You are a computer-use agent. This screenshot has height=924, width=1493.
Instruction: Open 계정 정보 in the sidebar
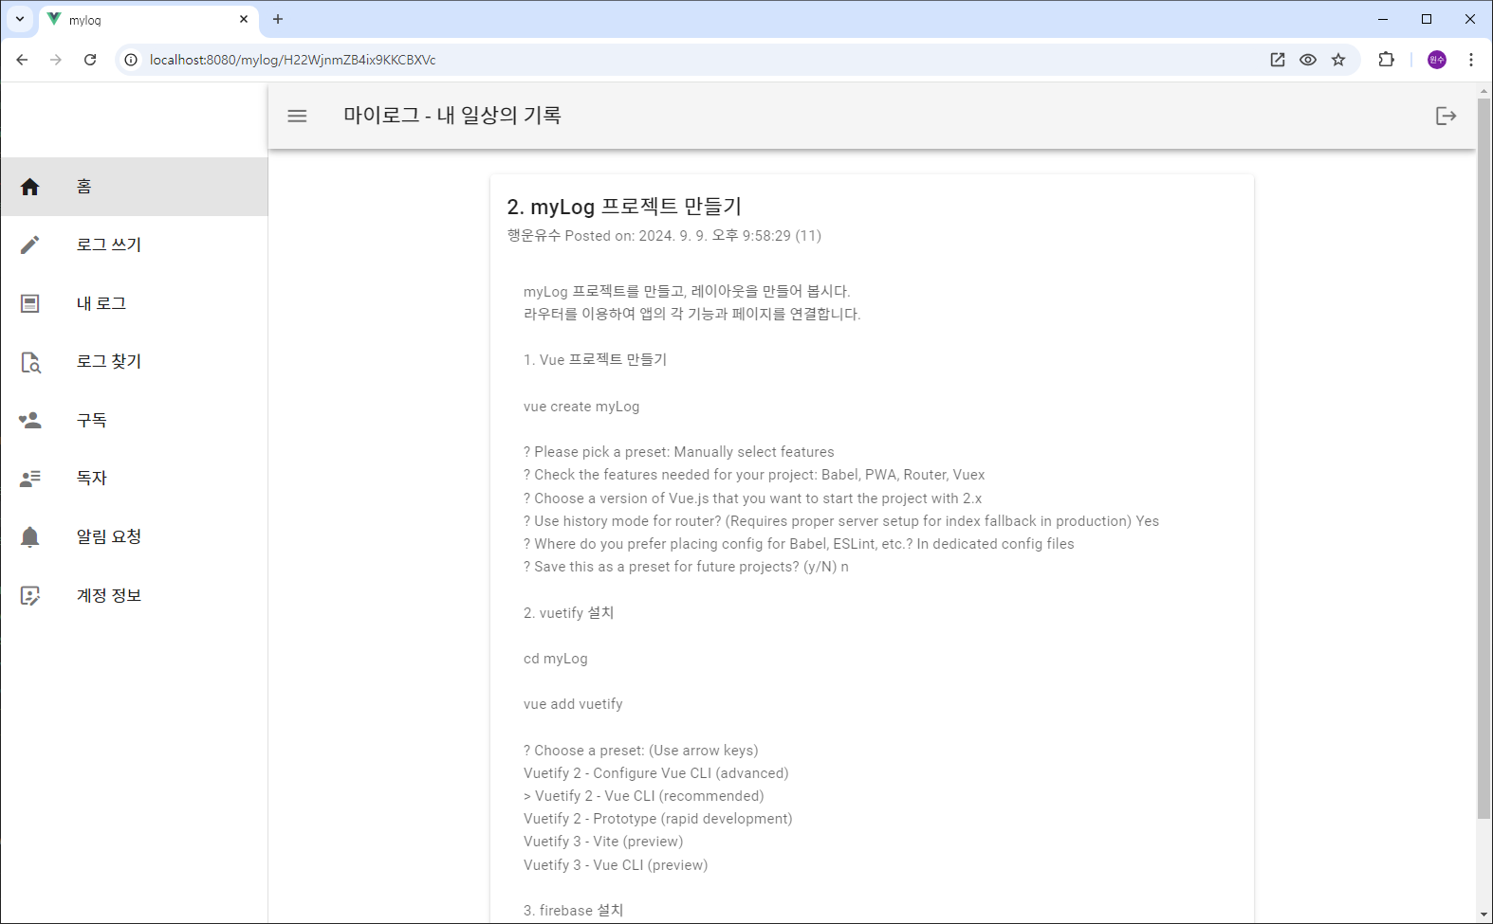click(134, 595)
